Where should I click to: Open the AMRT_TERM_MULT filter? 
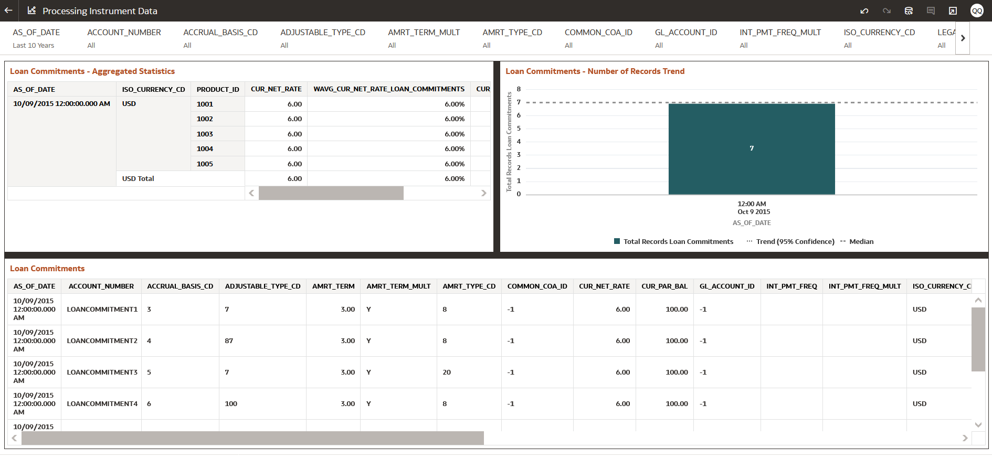click(x=424, y=38)
